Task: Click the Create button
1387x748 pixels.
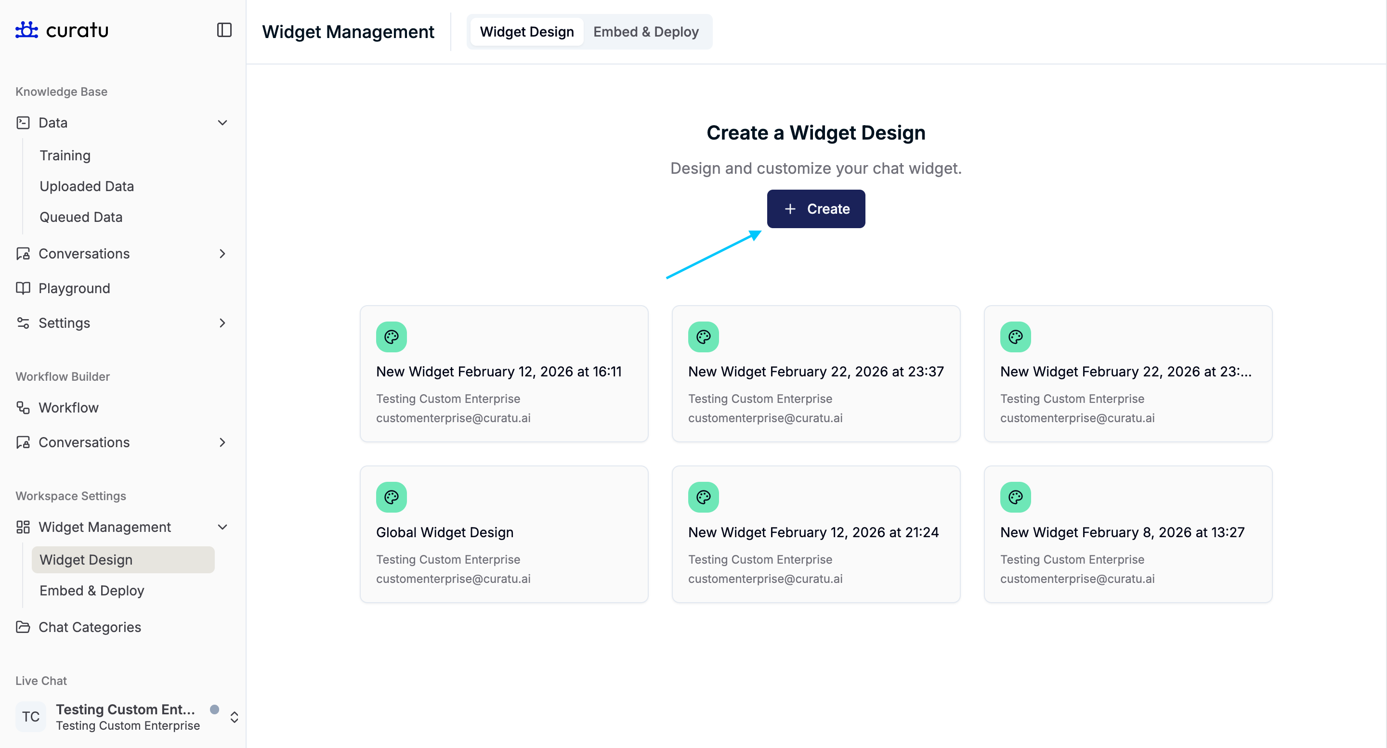Action: (x=816, y=209)
